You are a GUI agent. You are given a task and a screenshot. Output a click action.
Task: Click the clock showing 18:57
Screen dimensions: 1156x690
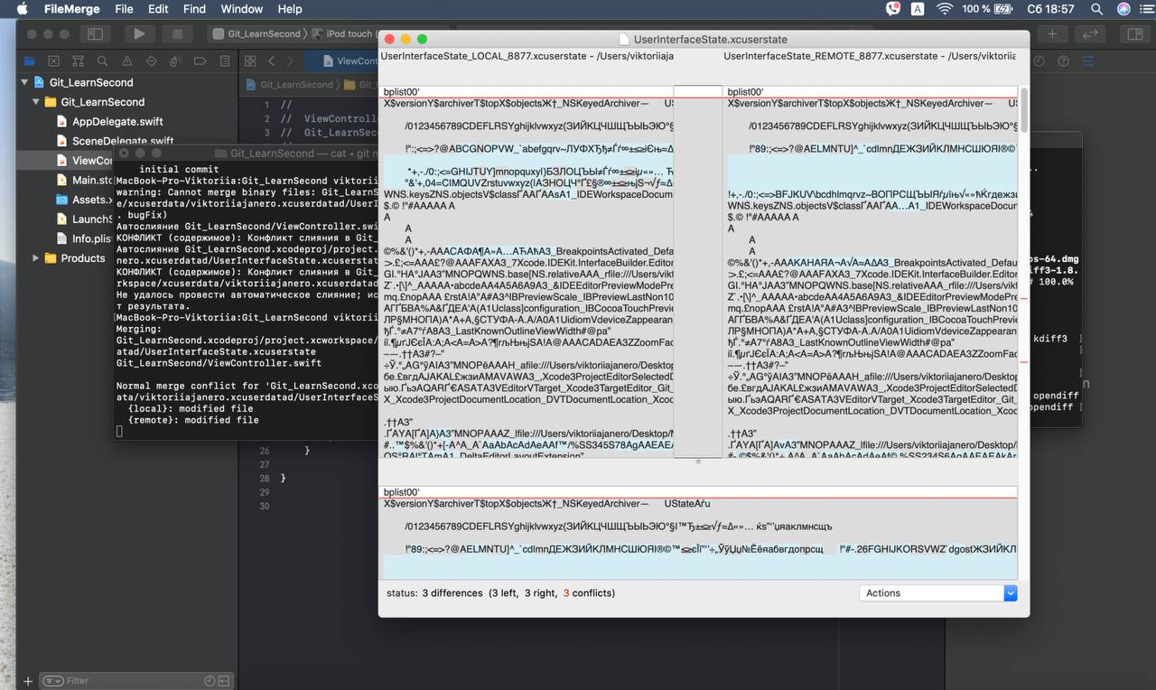tap(1051, 9)
